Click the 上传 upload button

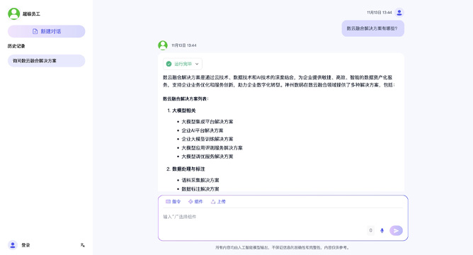pos(218,202)
